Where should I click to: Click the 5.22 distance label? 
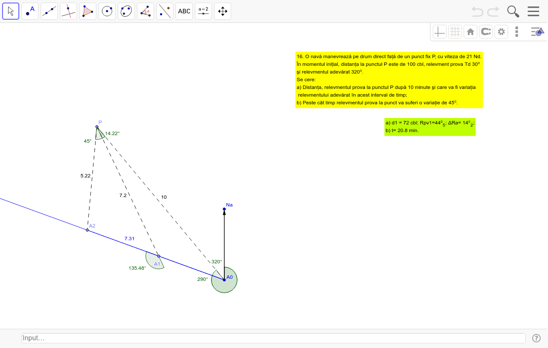pos(86,176)
